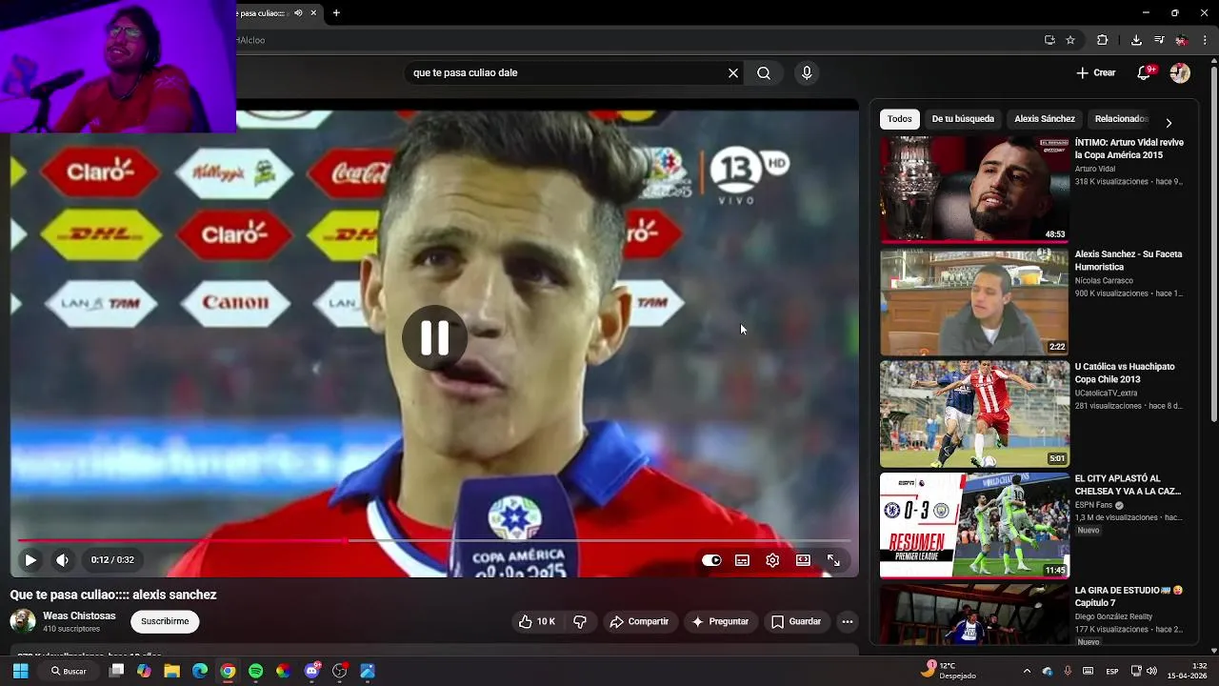
Task: Show more chips with the right chevron
Action: pos(1169,122)
